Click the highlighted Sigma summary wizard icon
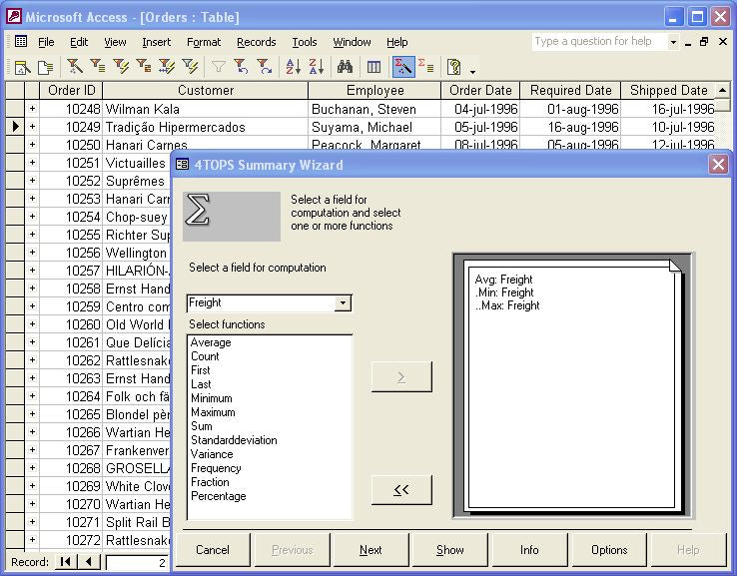The height and width of the screenshot is (576, 737). tap(402, 67)
